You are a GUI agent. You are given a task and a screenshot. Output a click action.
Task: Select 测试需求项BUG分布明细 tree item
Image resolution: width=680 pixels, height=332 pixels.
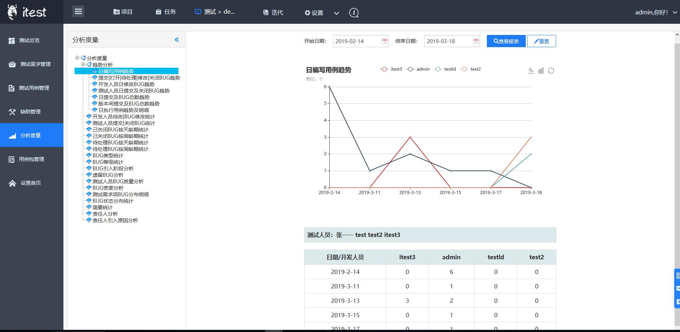(x=121, y=194)
